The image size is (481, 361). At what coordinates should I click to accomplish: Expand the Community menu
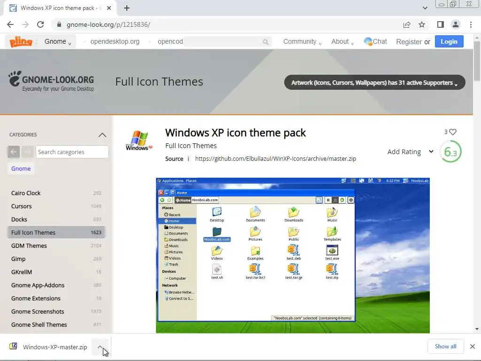point(302,41)
